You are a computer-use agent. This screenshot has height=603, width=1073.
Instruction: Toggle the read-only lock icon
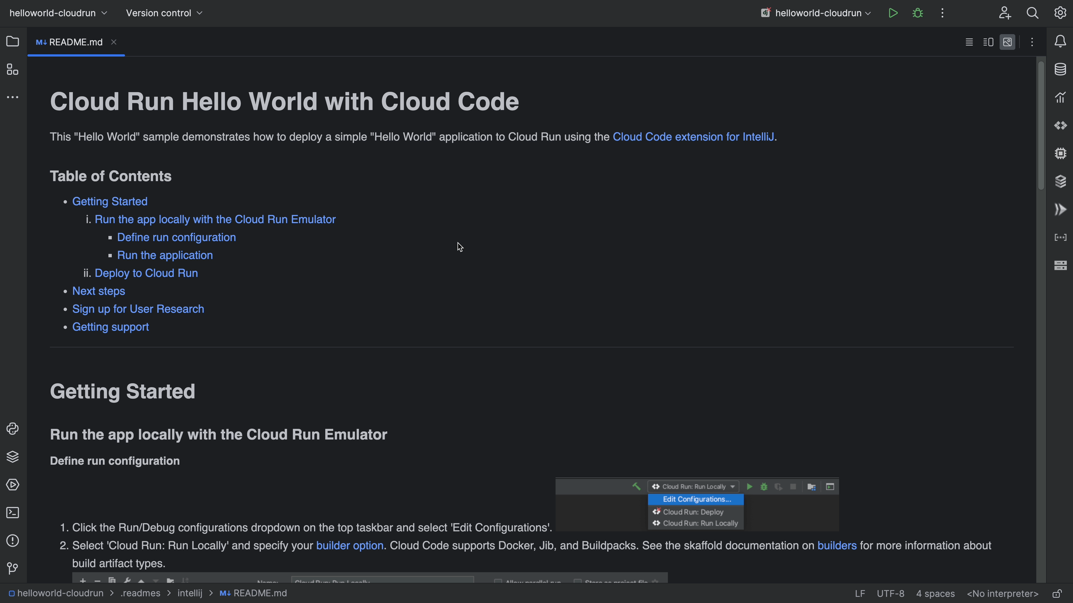pyautogui.click(x=1057, y=593)
